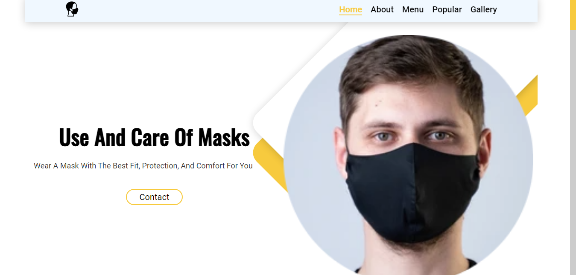This screenshot has height=275, width=576.
Task: Click the word 'Protection' in the tagline
Action: pyautogui.click(x=160, y=166)
